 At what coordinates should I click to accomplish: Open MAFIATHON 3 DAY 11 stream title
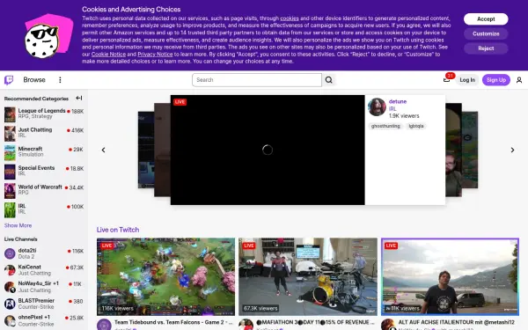316,322
